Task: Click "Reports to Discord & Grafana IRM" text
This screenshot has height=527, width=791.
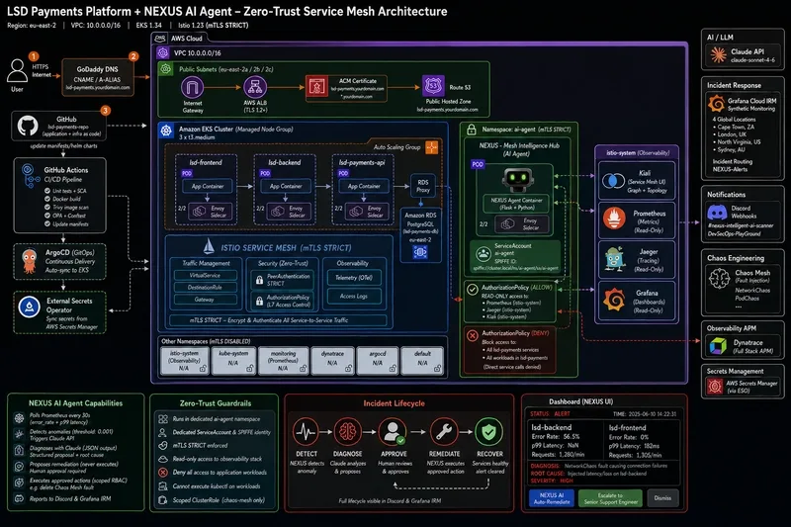Action: click(70, 499)
